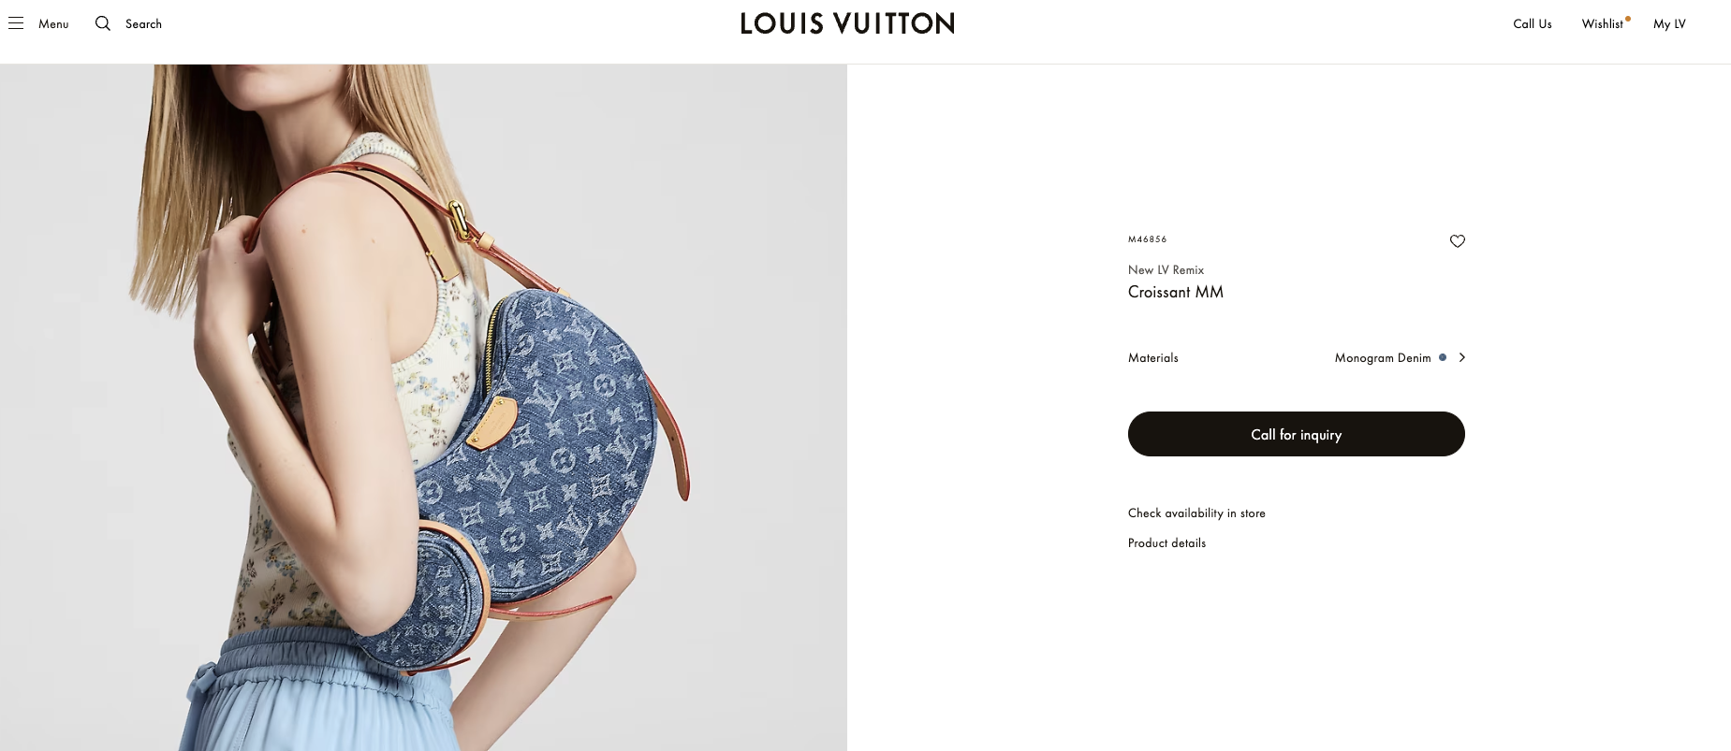Screen dimensions: 1731x751
Task: Click the Louis Vuitton logo
Action: tap(847, 23)
